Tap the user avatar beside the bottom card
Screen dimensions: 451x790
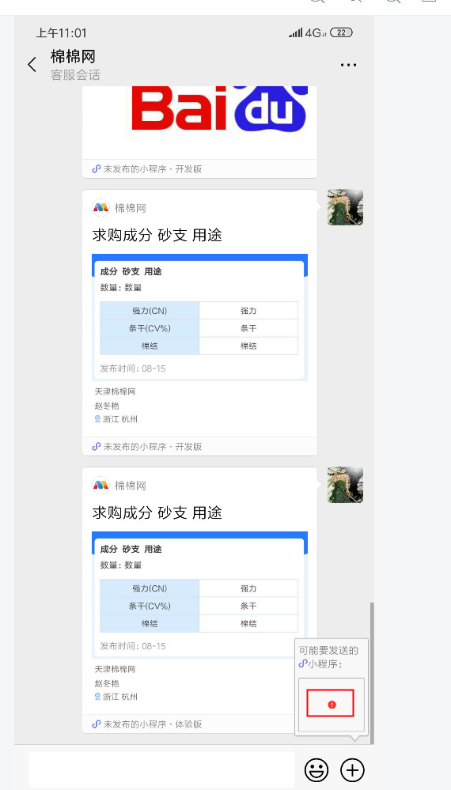pyautogui.click(x=345, y=485)
